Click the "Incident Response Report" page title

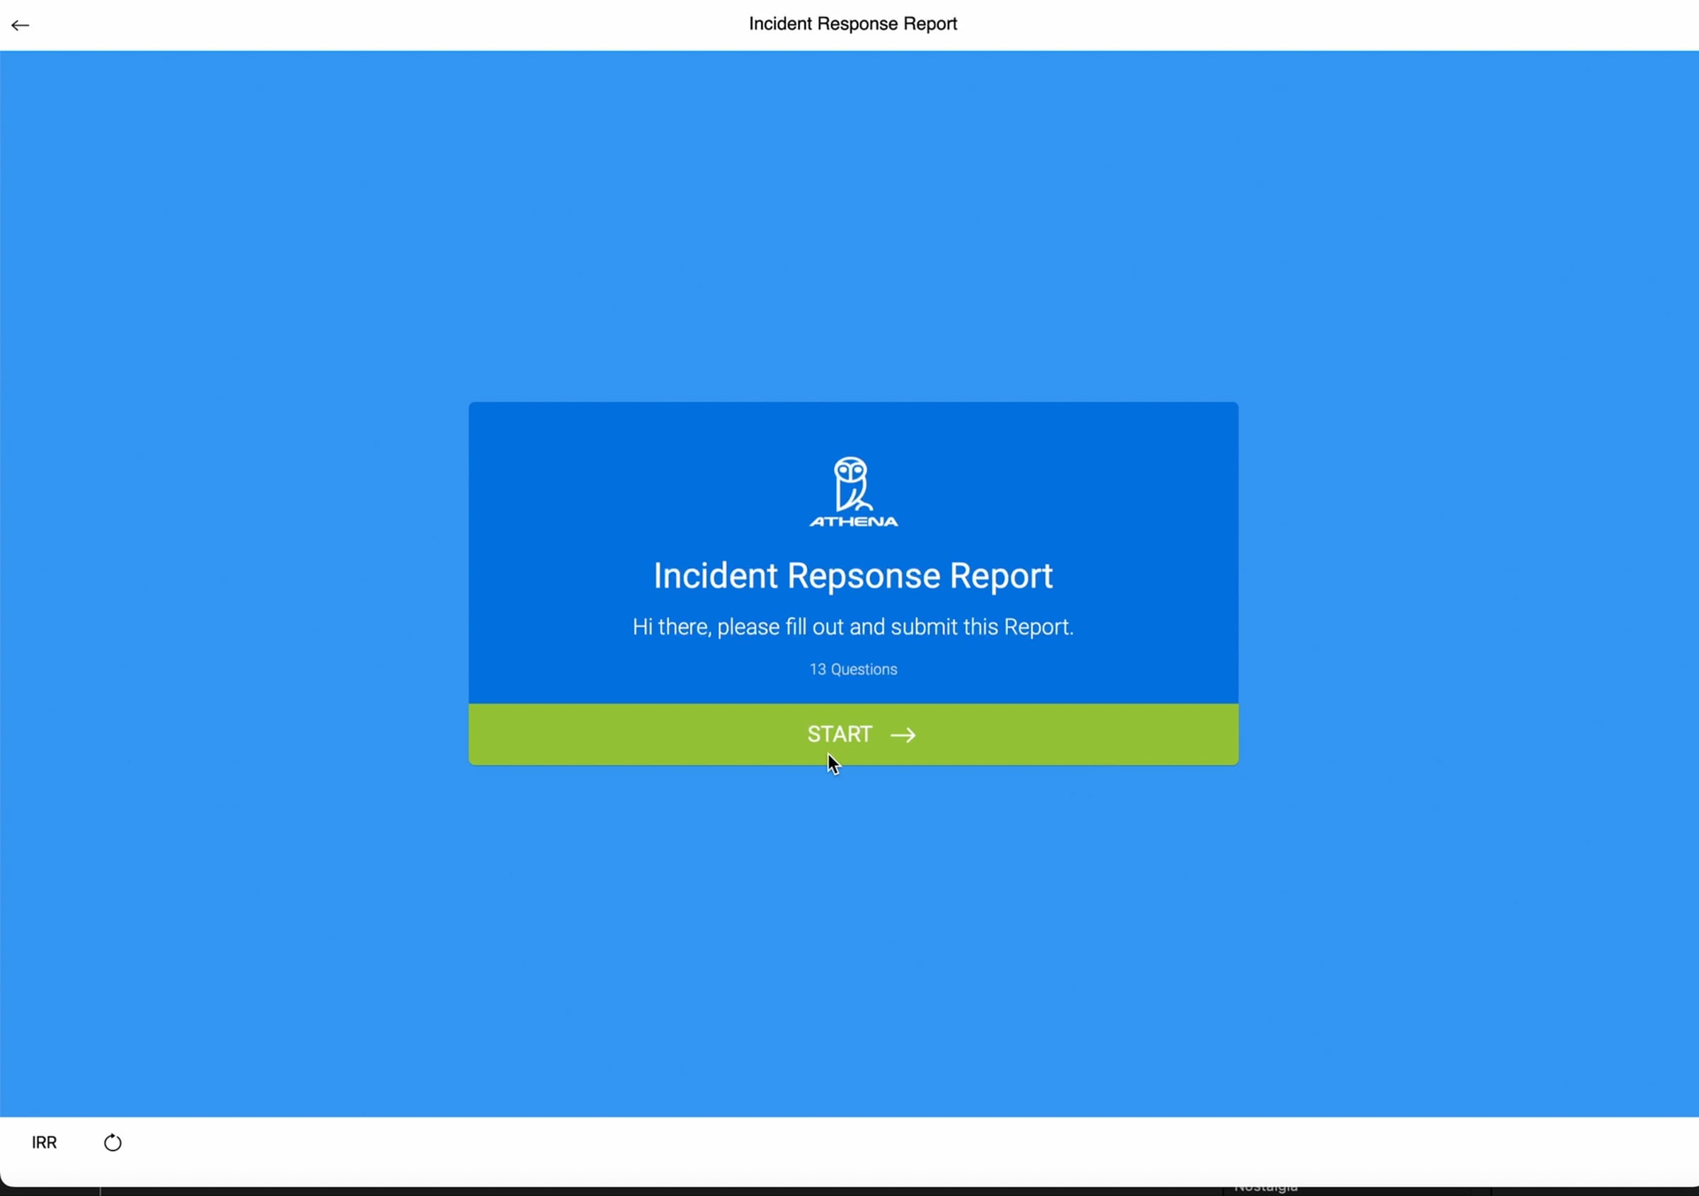coord(853,23)
